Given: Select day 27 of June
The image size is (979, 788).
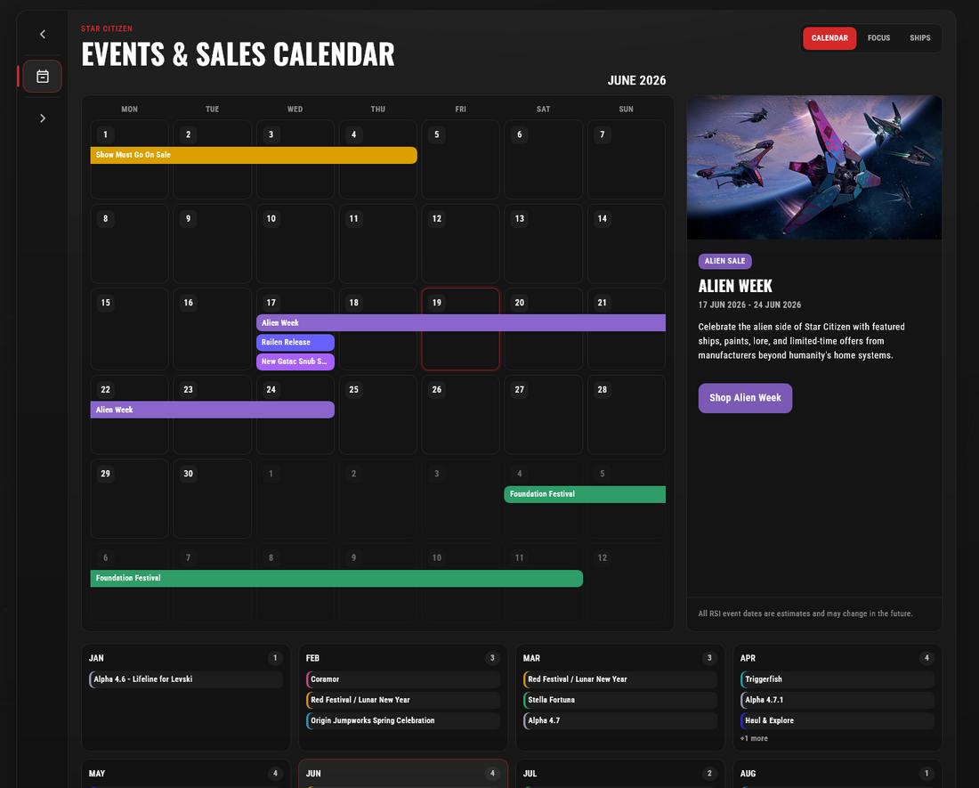Looking at the screenshot, I should click(543, 415).
